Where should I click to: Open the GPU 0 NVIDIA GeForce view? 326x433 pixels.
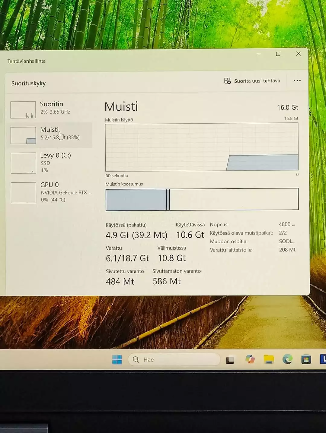point(49,192)
